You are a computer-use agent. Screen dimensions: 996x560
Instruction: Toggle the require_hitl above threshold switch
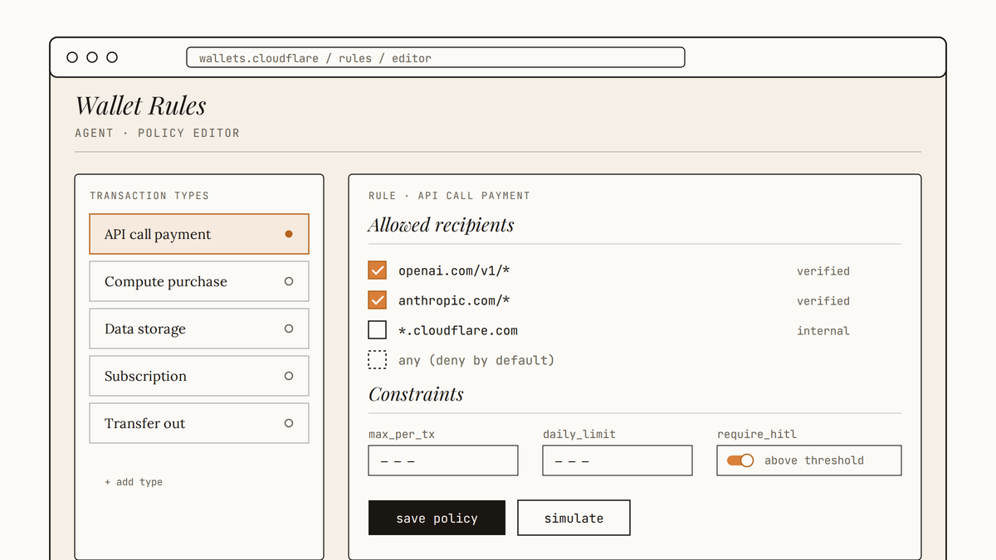pos(740,460)
